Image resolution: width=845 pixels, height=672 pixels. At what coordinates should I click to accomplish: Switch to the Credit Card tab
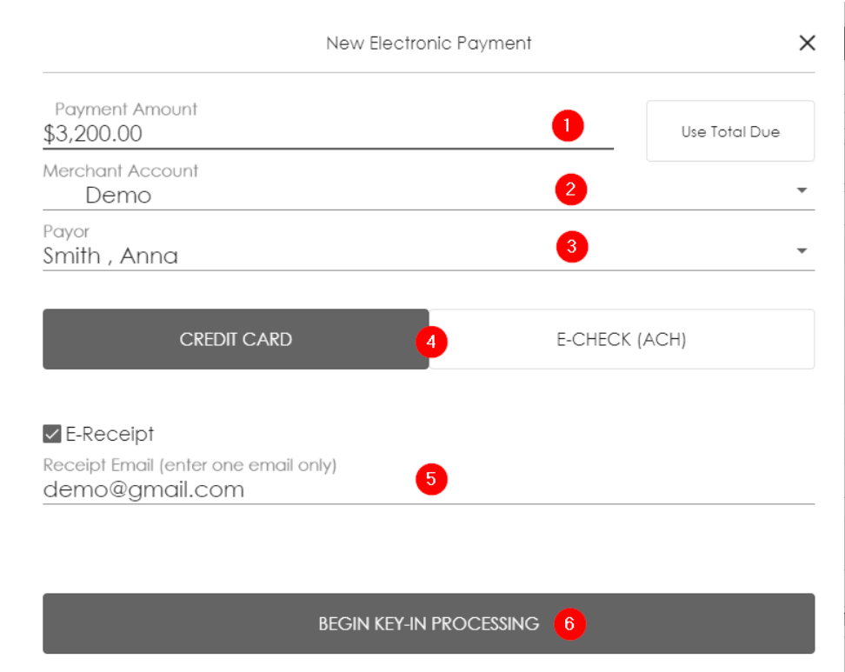tap(235, 339)
